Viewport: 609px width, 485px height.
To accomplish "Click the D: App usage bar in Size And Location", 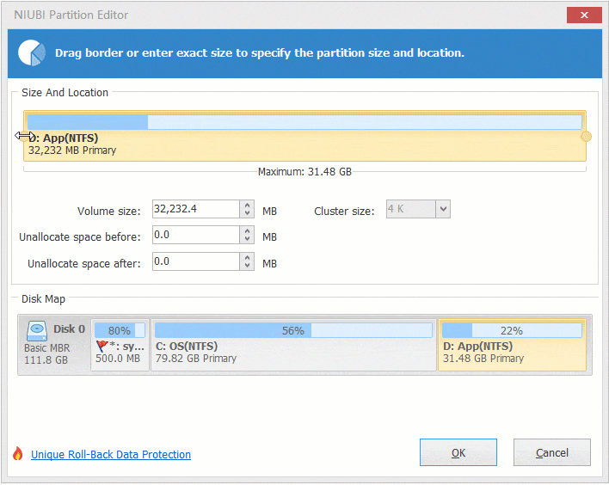I will click(x=304, y=122).
